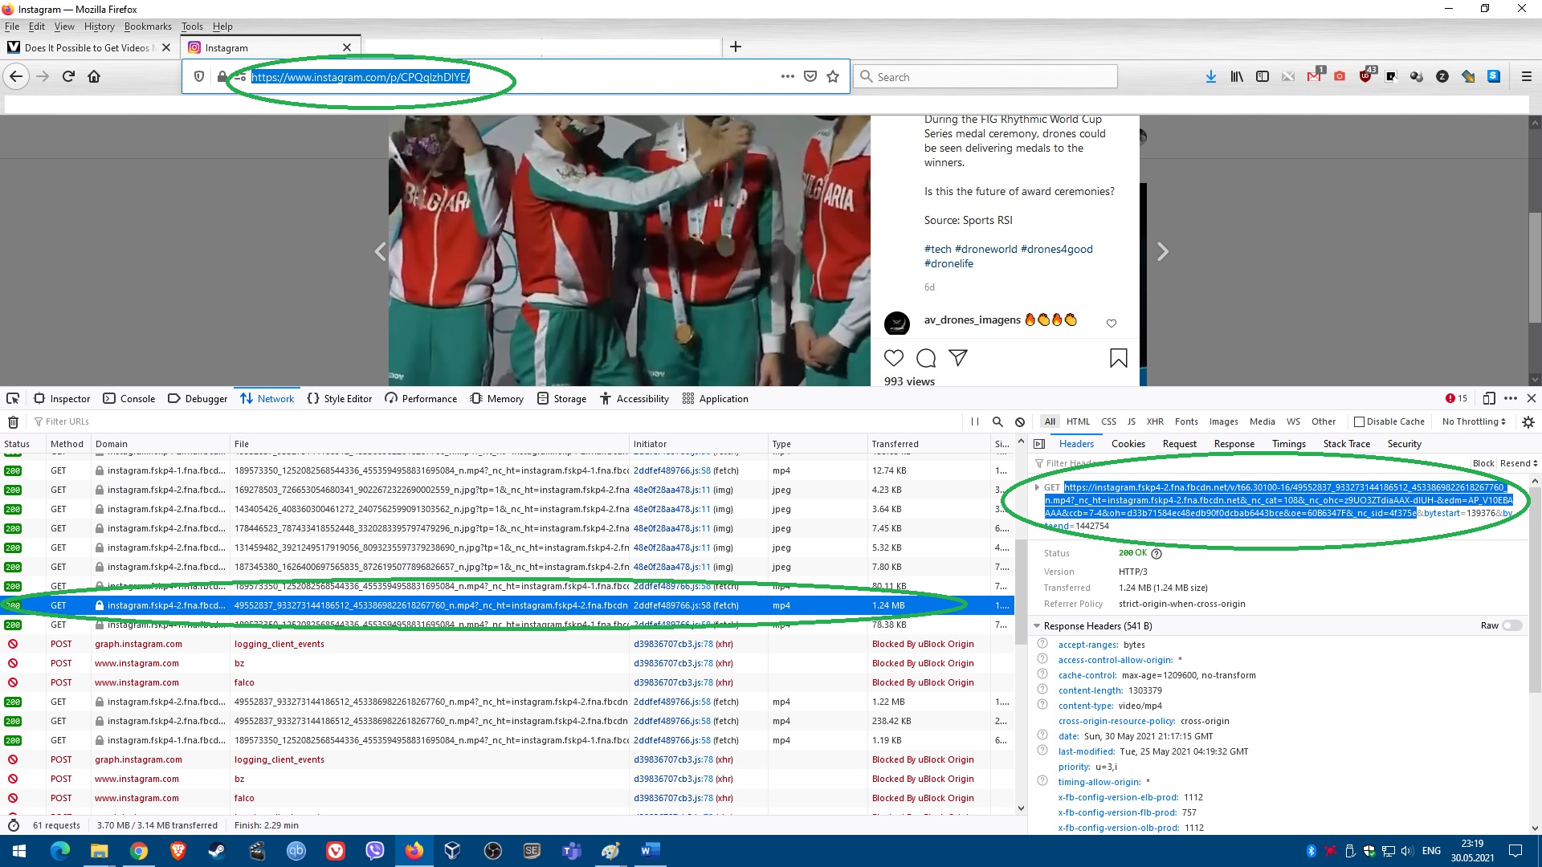Toggle Raw response headers switch
This screenshot has height=867, width=1542.
(1511, 625)
